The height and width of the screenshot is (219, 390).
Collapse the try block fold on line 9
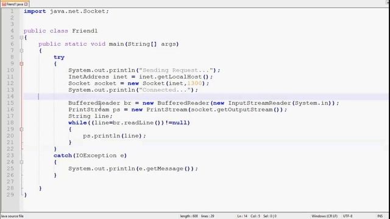(22, 64)
